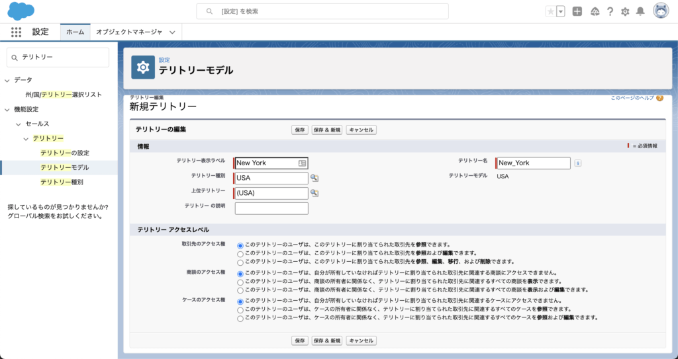This screenshot has width=678, height=359.
Task: Click the empty テリトリー の説明 field
Action: click(x=271, y=208)
